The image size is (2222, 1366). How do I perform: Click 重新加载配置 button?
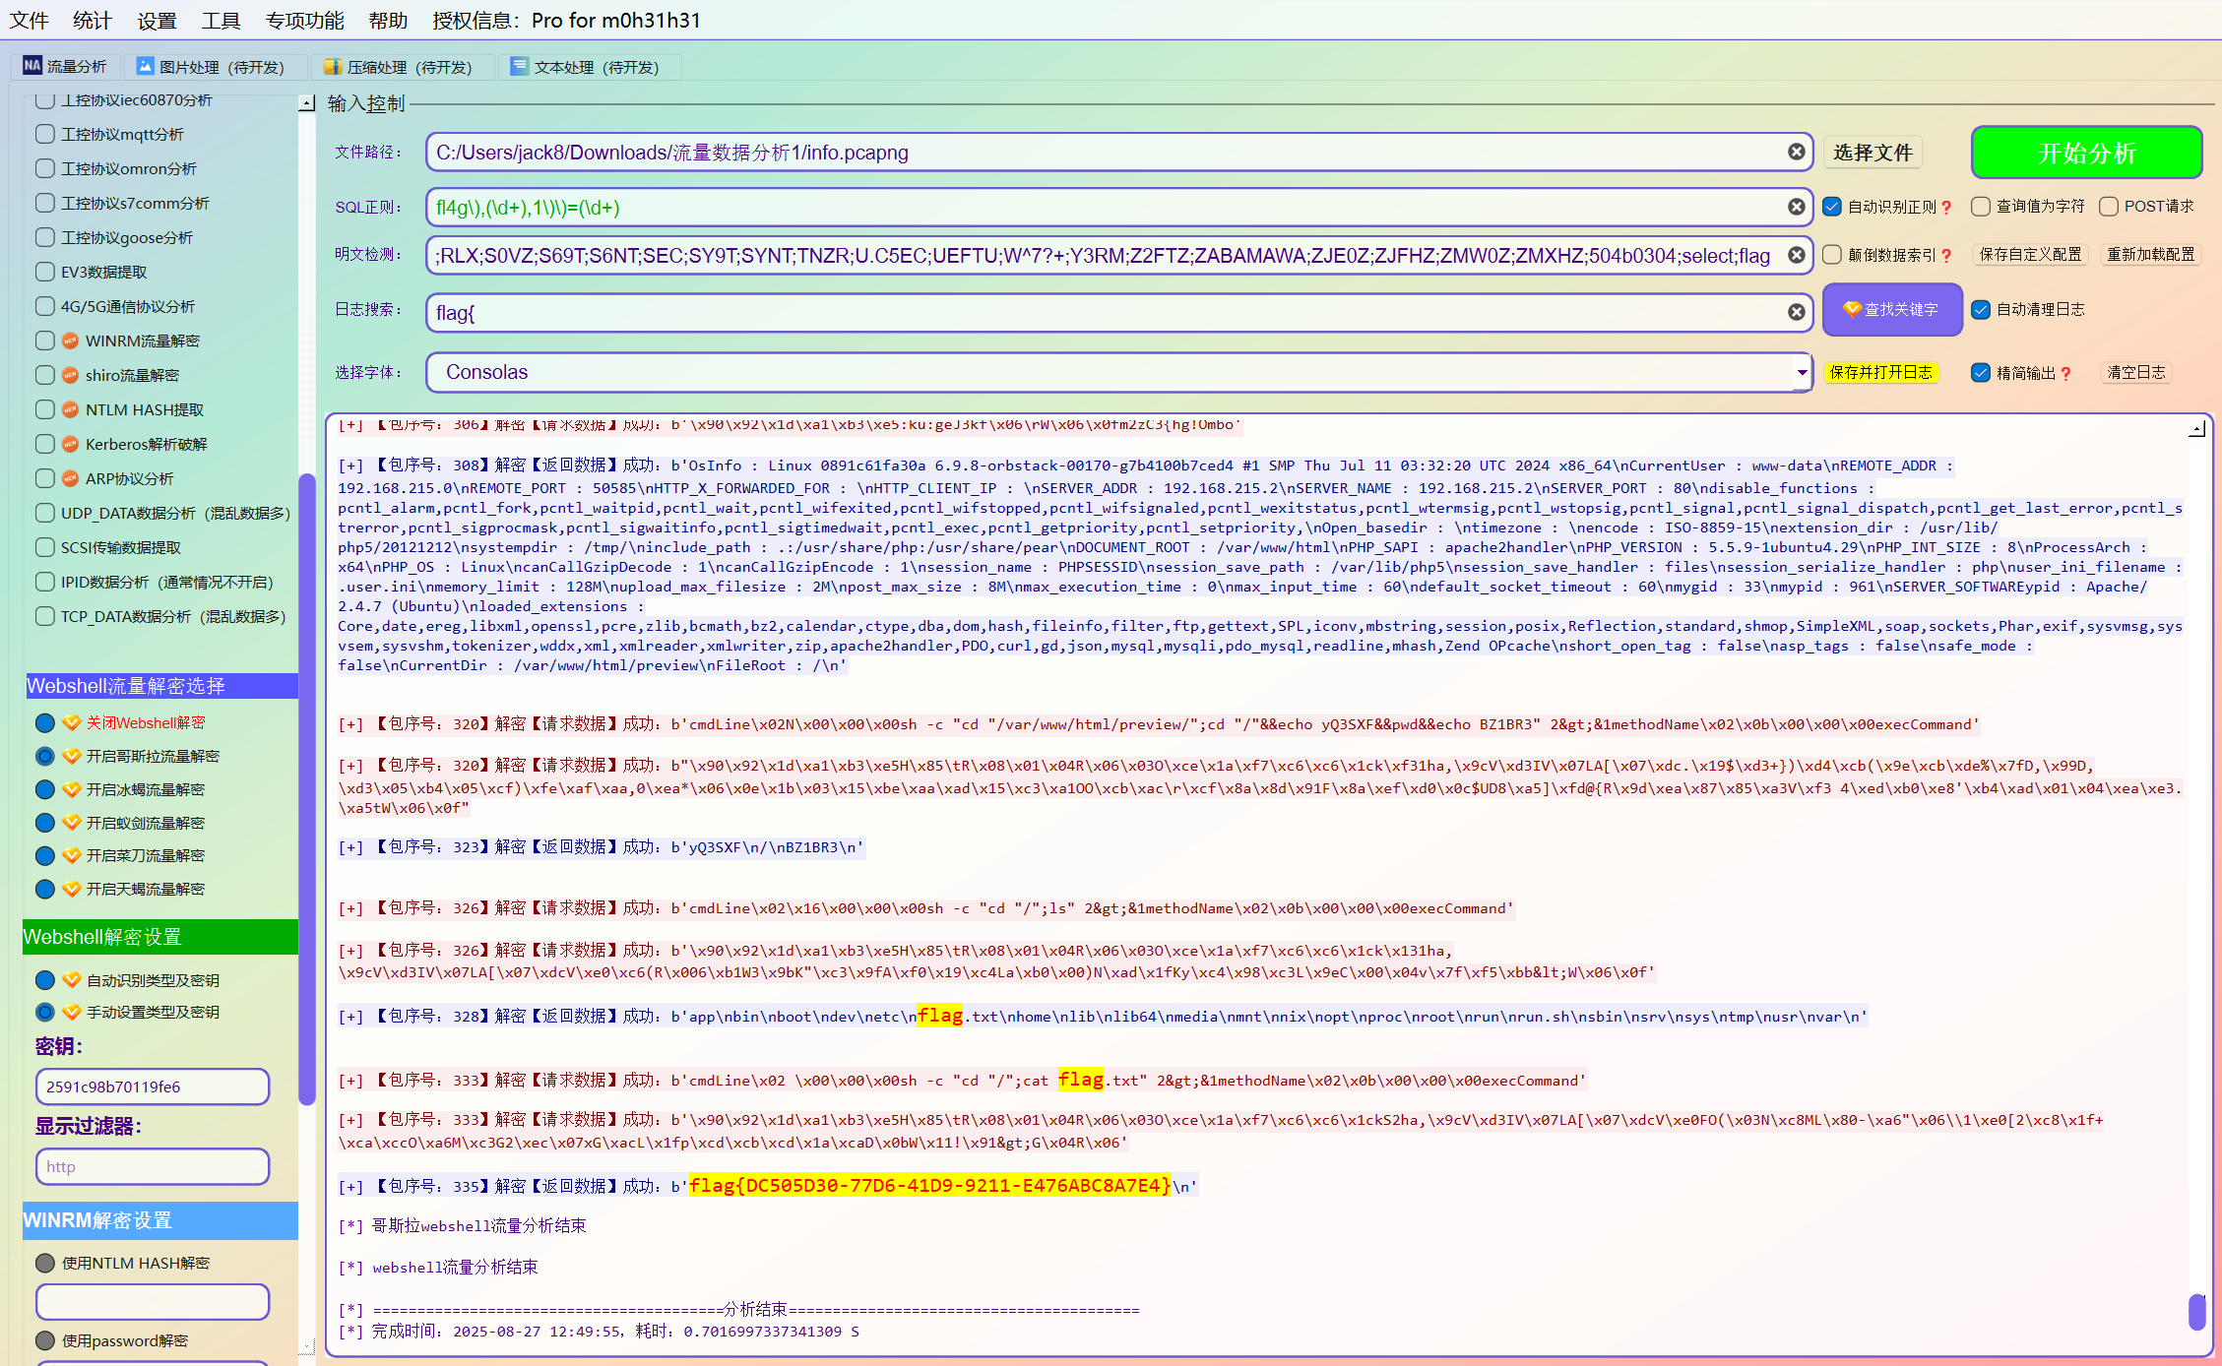click(2150, 254)
